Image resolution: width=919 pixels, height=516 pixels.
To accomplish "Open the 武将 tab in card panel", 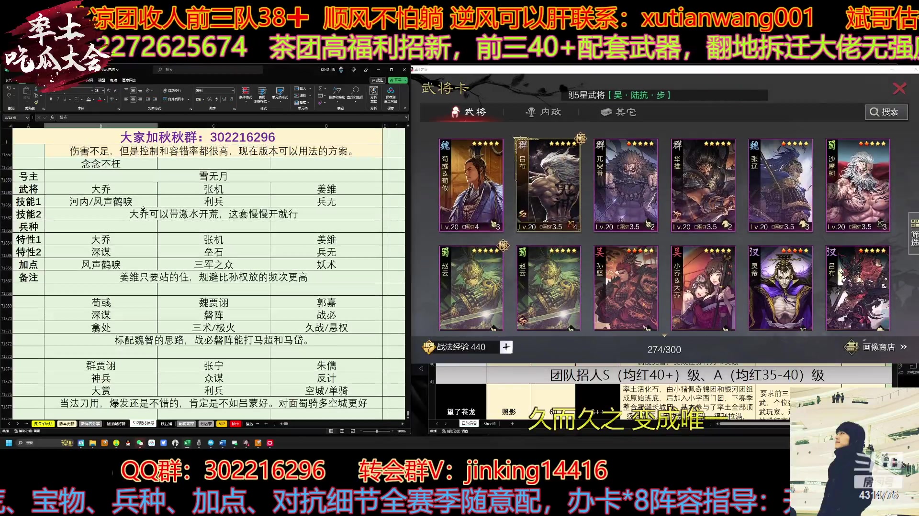I will (469, 112).
